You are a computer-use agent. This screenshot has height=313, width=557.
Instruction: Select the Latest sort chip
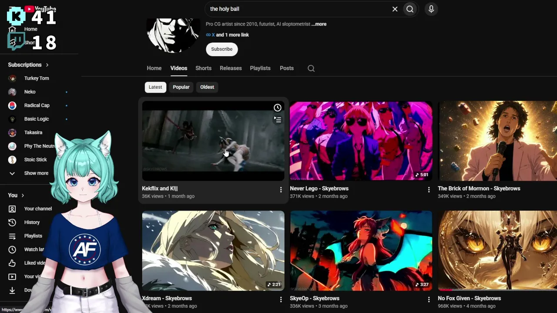(155, 87)
